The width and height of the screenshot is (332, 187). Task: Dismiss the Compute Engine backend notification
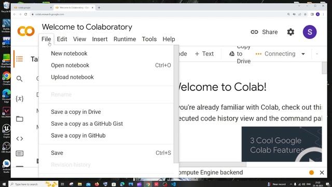pos(322,172)
